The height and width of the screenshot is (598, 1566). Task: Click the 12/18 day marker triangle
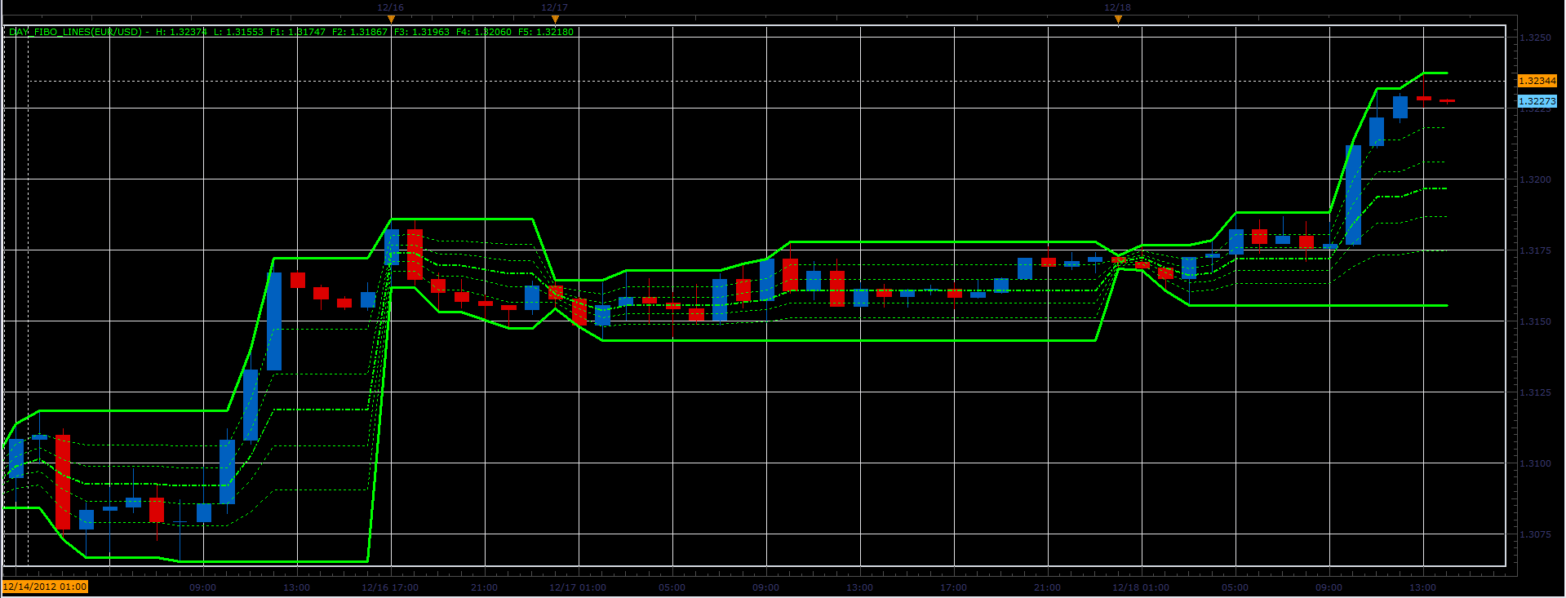[1118, 19]
